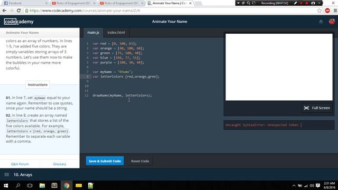Open File Explorer from taskbar

pos(42,185)
